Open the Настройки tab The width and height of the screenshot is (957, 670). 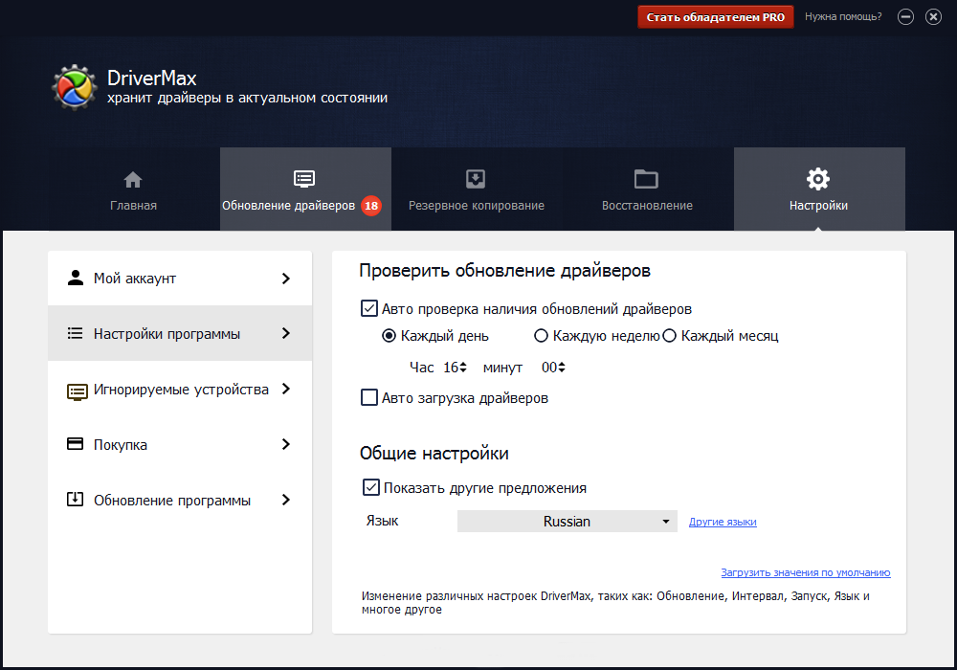tap(819, 190)
